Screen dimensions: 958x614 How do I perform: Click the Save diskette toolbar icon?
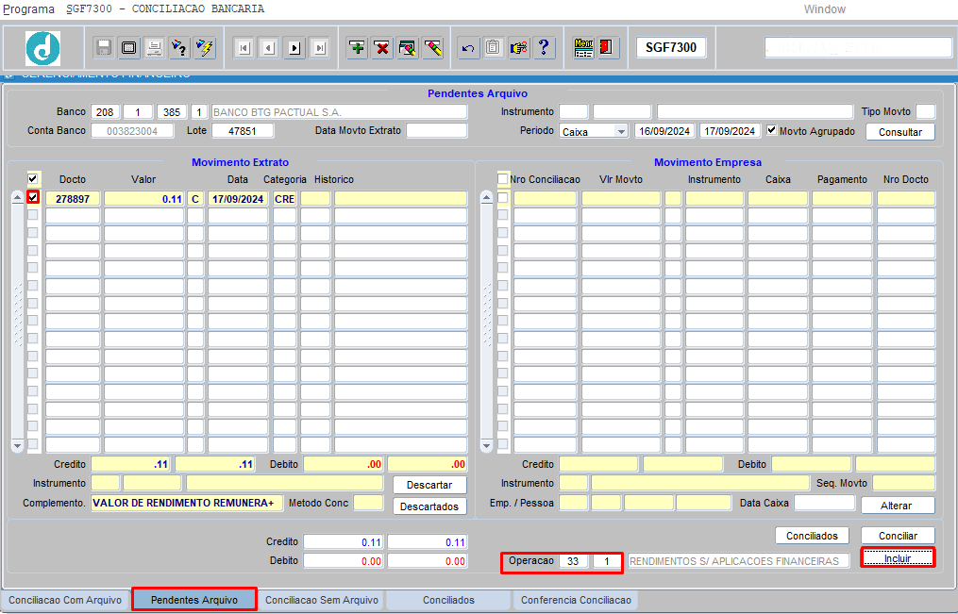click(104, 47)
